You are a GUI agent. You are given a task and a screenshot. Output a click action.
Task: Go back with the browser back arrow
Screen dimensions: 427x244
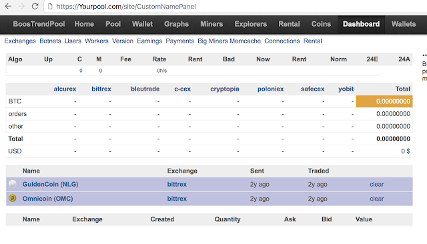(8, 6)
